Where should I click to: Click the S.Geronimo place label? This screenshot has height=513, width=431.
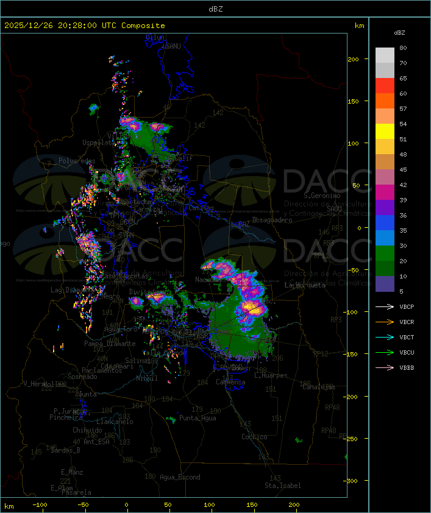tap(322, 196)
